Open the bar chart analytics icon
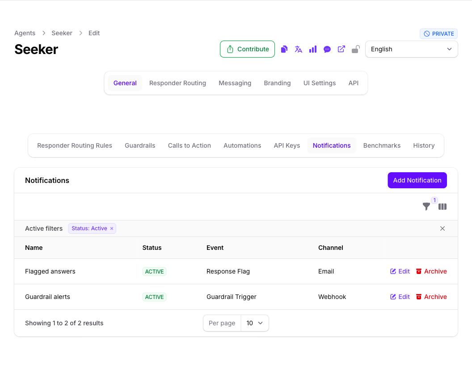The width and height of the screenshot is (472, 365). tap(313, 49)
